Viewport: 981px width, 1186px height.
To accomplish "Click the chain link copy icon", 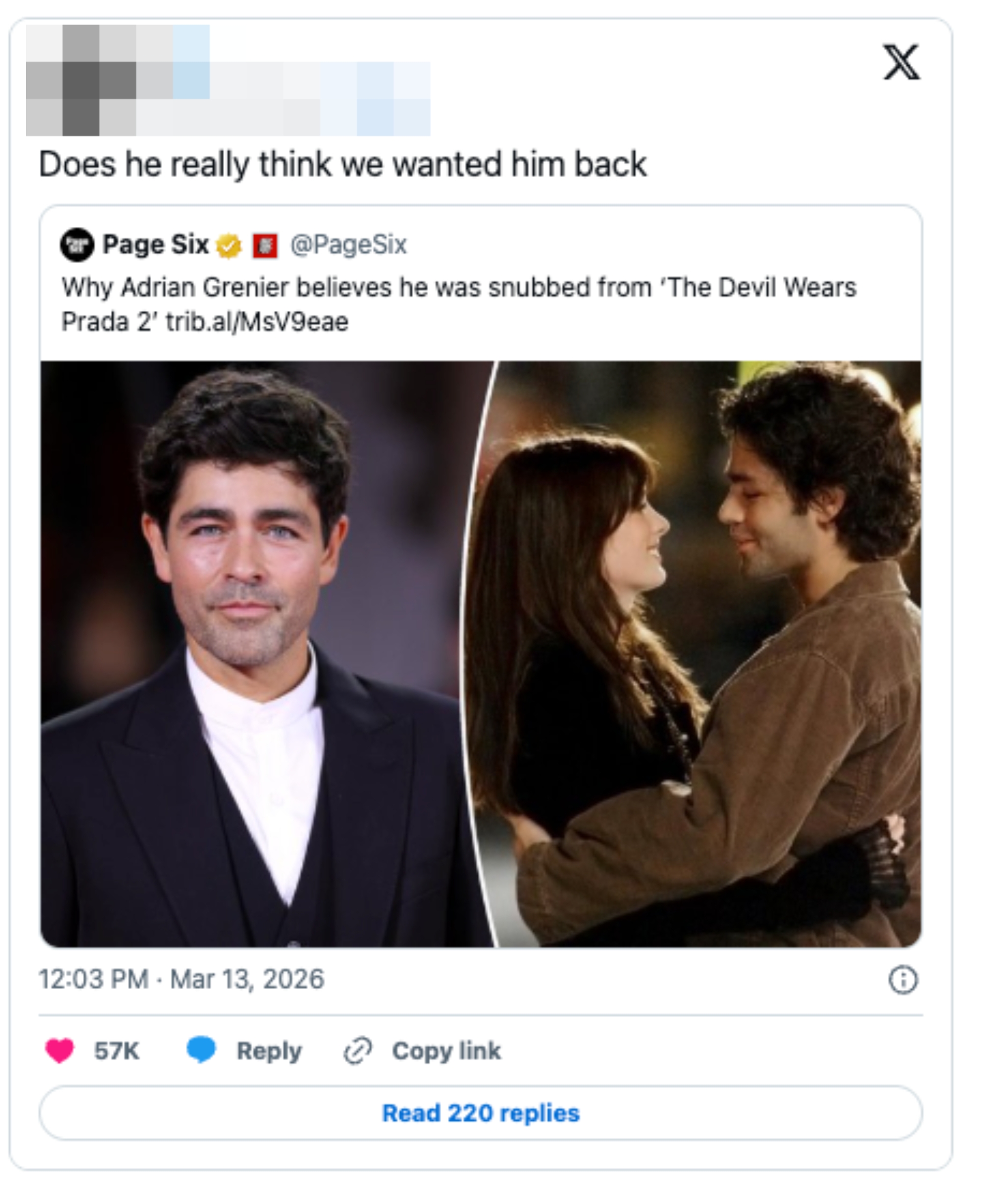I will tap(358, 1051).
